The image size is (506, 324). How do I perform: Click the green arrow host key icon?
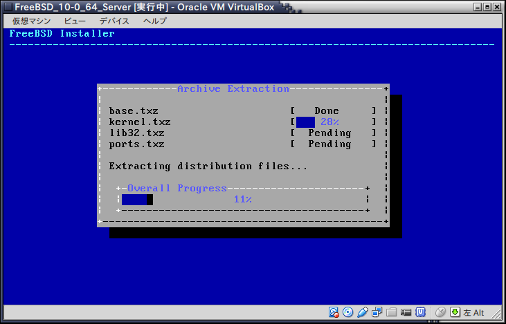click(x=455, y=312)
